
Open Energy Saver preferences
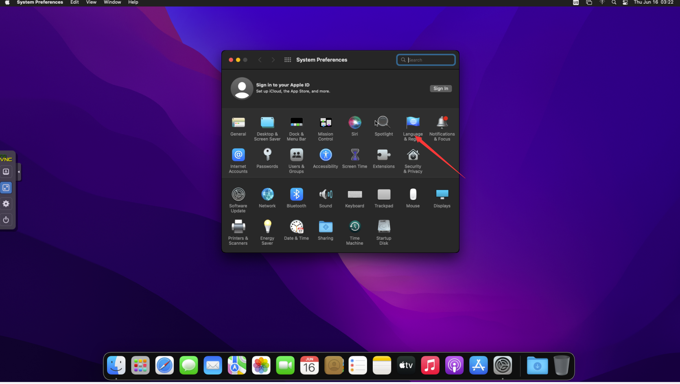(x=267, y=233)
